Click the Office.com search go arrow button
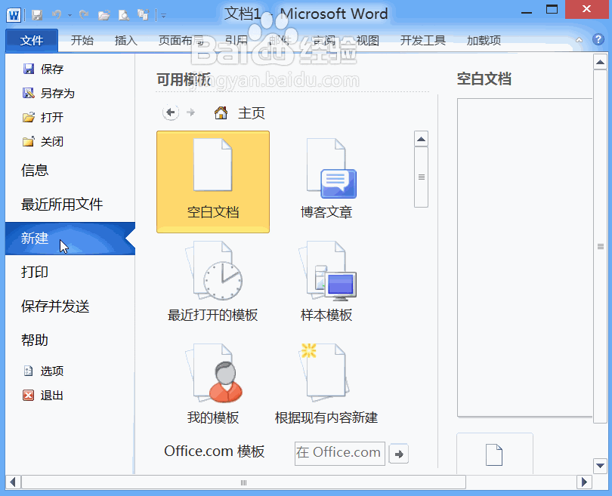612x496 pixels. click(399, 454)
